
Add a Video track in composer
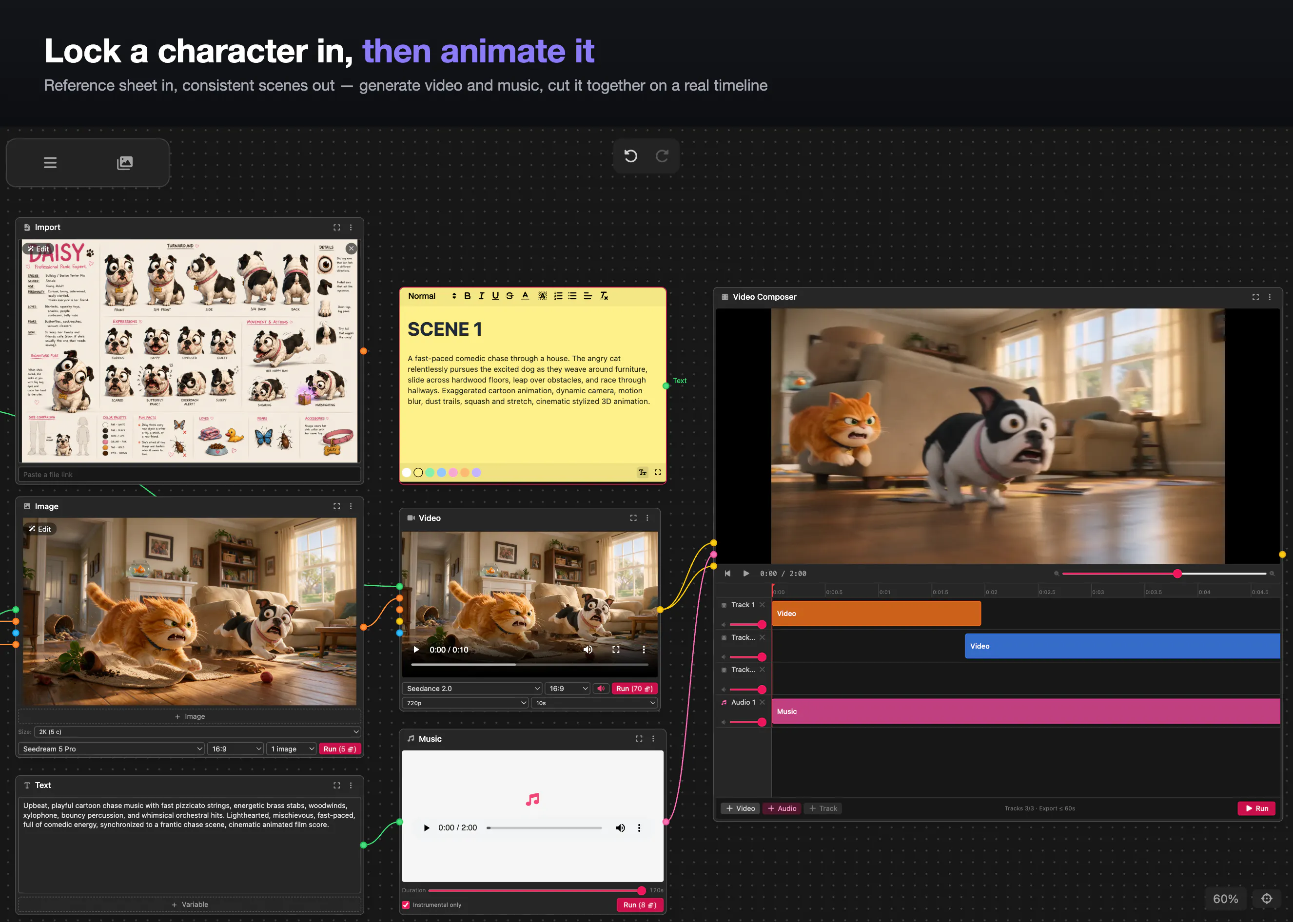[741, 808]
